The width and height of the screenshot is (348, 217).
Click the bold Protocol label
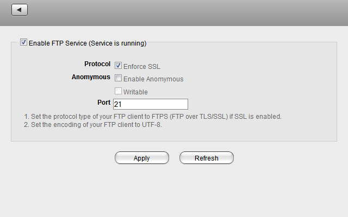click(97, 64)
